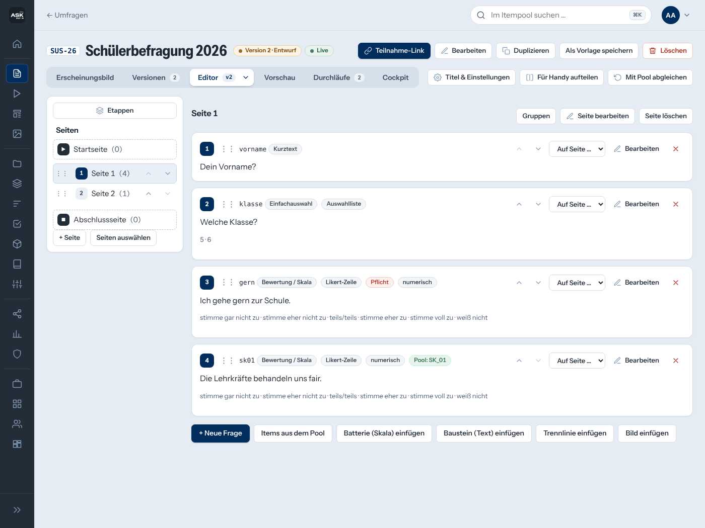Click Duplizieren button
The height and width of the screenshot is (528, 705).
coord(526,51)
